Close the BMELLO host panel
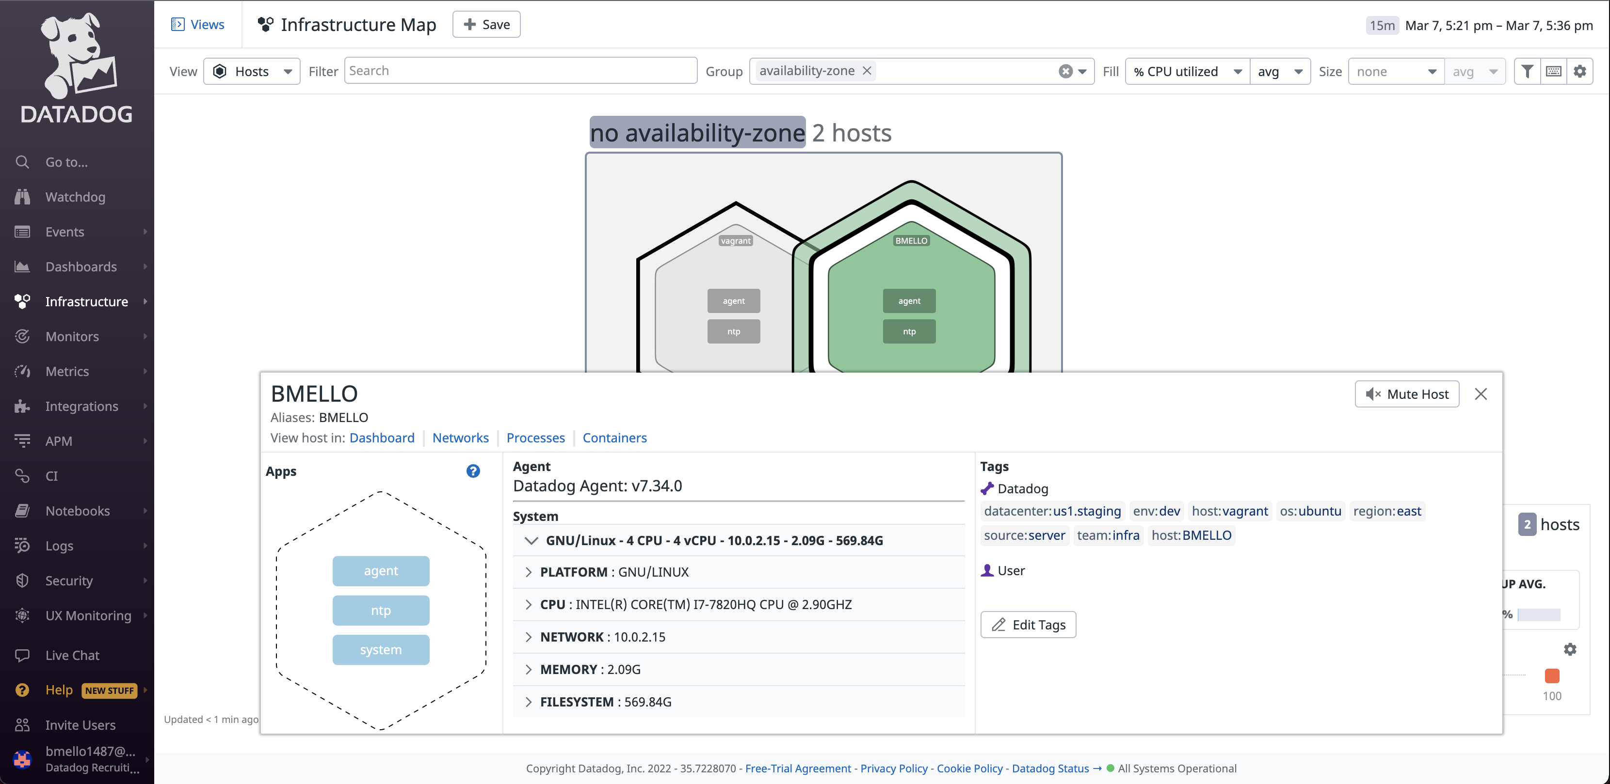This screenshot has height=784, width=1610. (x=1481, y=394)
